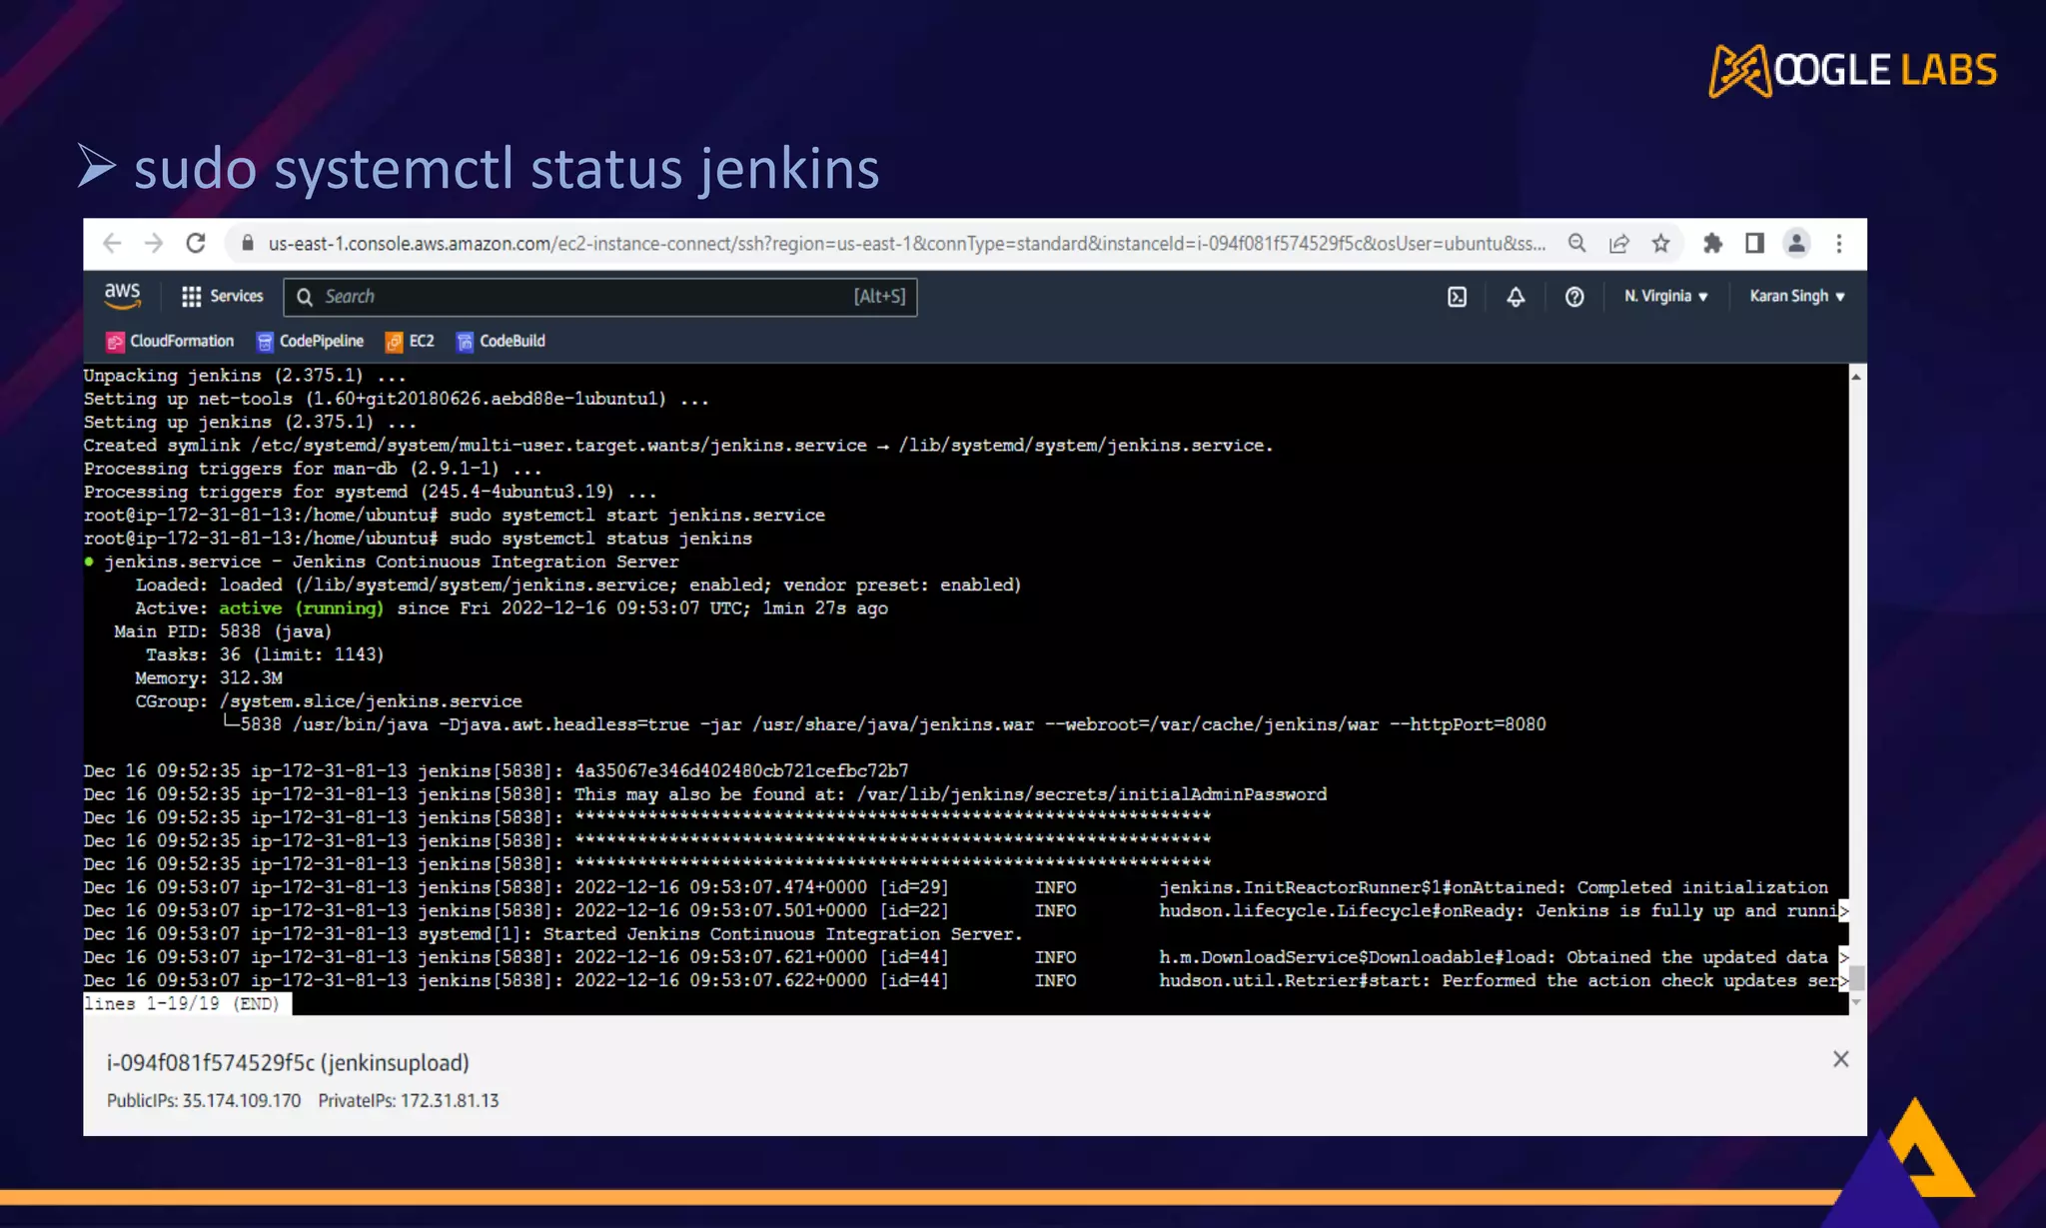This screenshot has height=1228, width=2046.
Task: Expand the N. Virginia region dropdown
Action: 1665,297
